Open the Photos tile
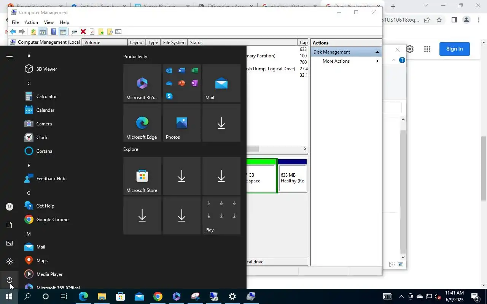 point(182,123)
